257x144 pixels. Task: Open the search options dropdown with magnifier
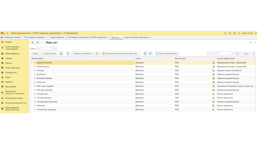click(x=238, y=53)
